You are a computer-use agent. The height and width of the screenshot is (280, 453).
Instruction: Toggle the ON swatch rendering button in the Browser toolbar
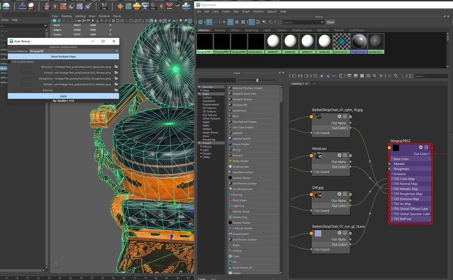(200, 22)
